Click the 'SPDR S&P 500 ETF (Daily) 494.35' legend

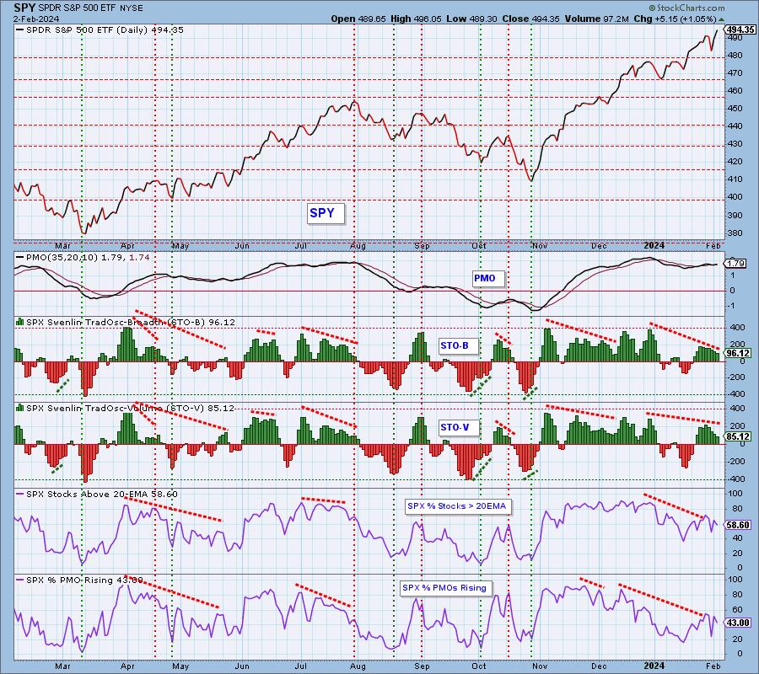105,30
